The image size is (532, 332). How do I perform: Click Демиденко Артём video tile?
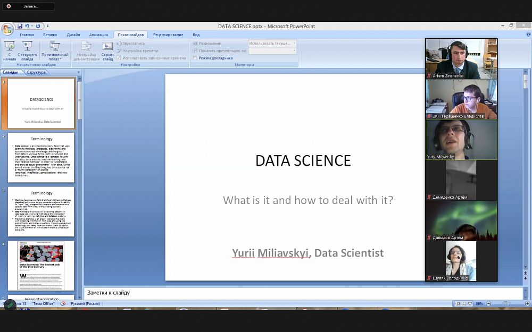[x=461, y=180]
